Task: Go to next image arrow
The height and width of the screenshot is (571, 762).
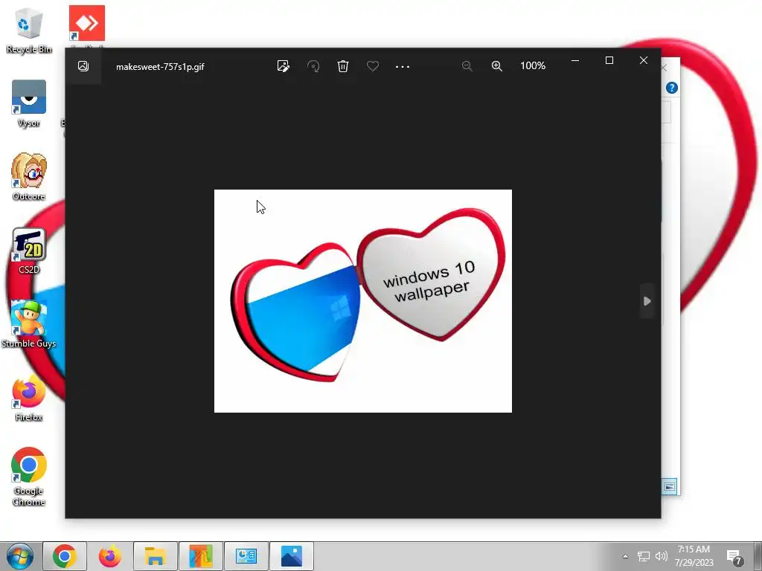Action: (x=647, y=301)
